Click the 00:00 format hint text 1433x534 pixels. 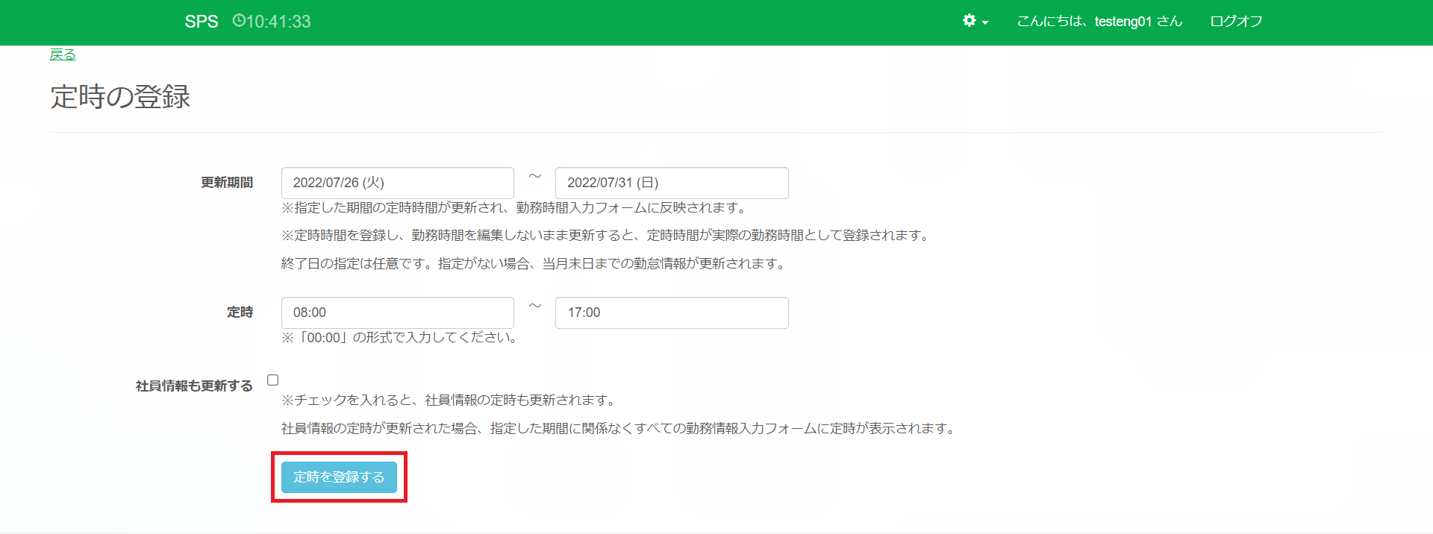pos(399,338)
